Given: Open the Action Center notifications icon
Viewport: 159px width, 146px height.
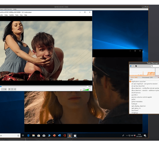Looking at the screenshot, I should tap(145, 136).
